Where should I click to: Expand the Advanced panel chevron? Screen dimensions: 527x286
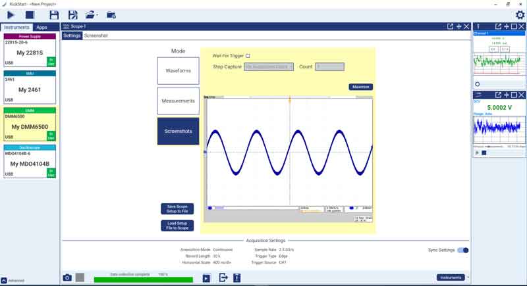(x=4, y=281)
